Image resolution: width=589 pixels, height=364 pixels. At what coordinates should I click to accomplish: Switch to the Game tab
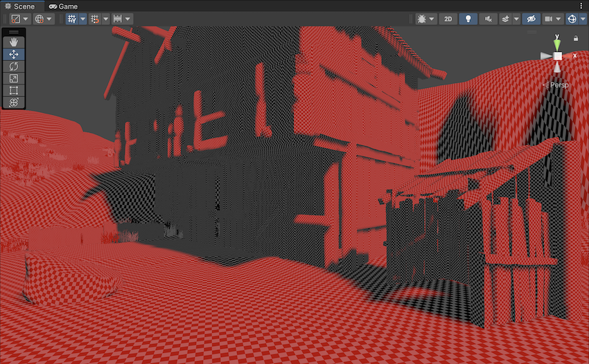coord(64,6)
